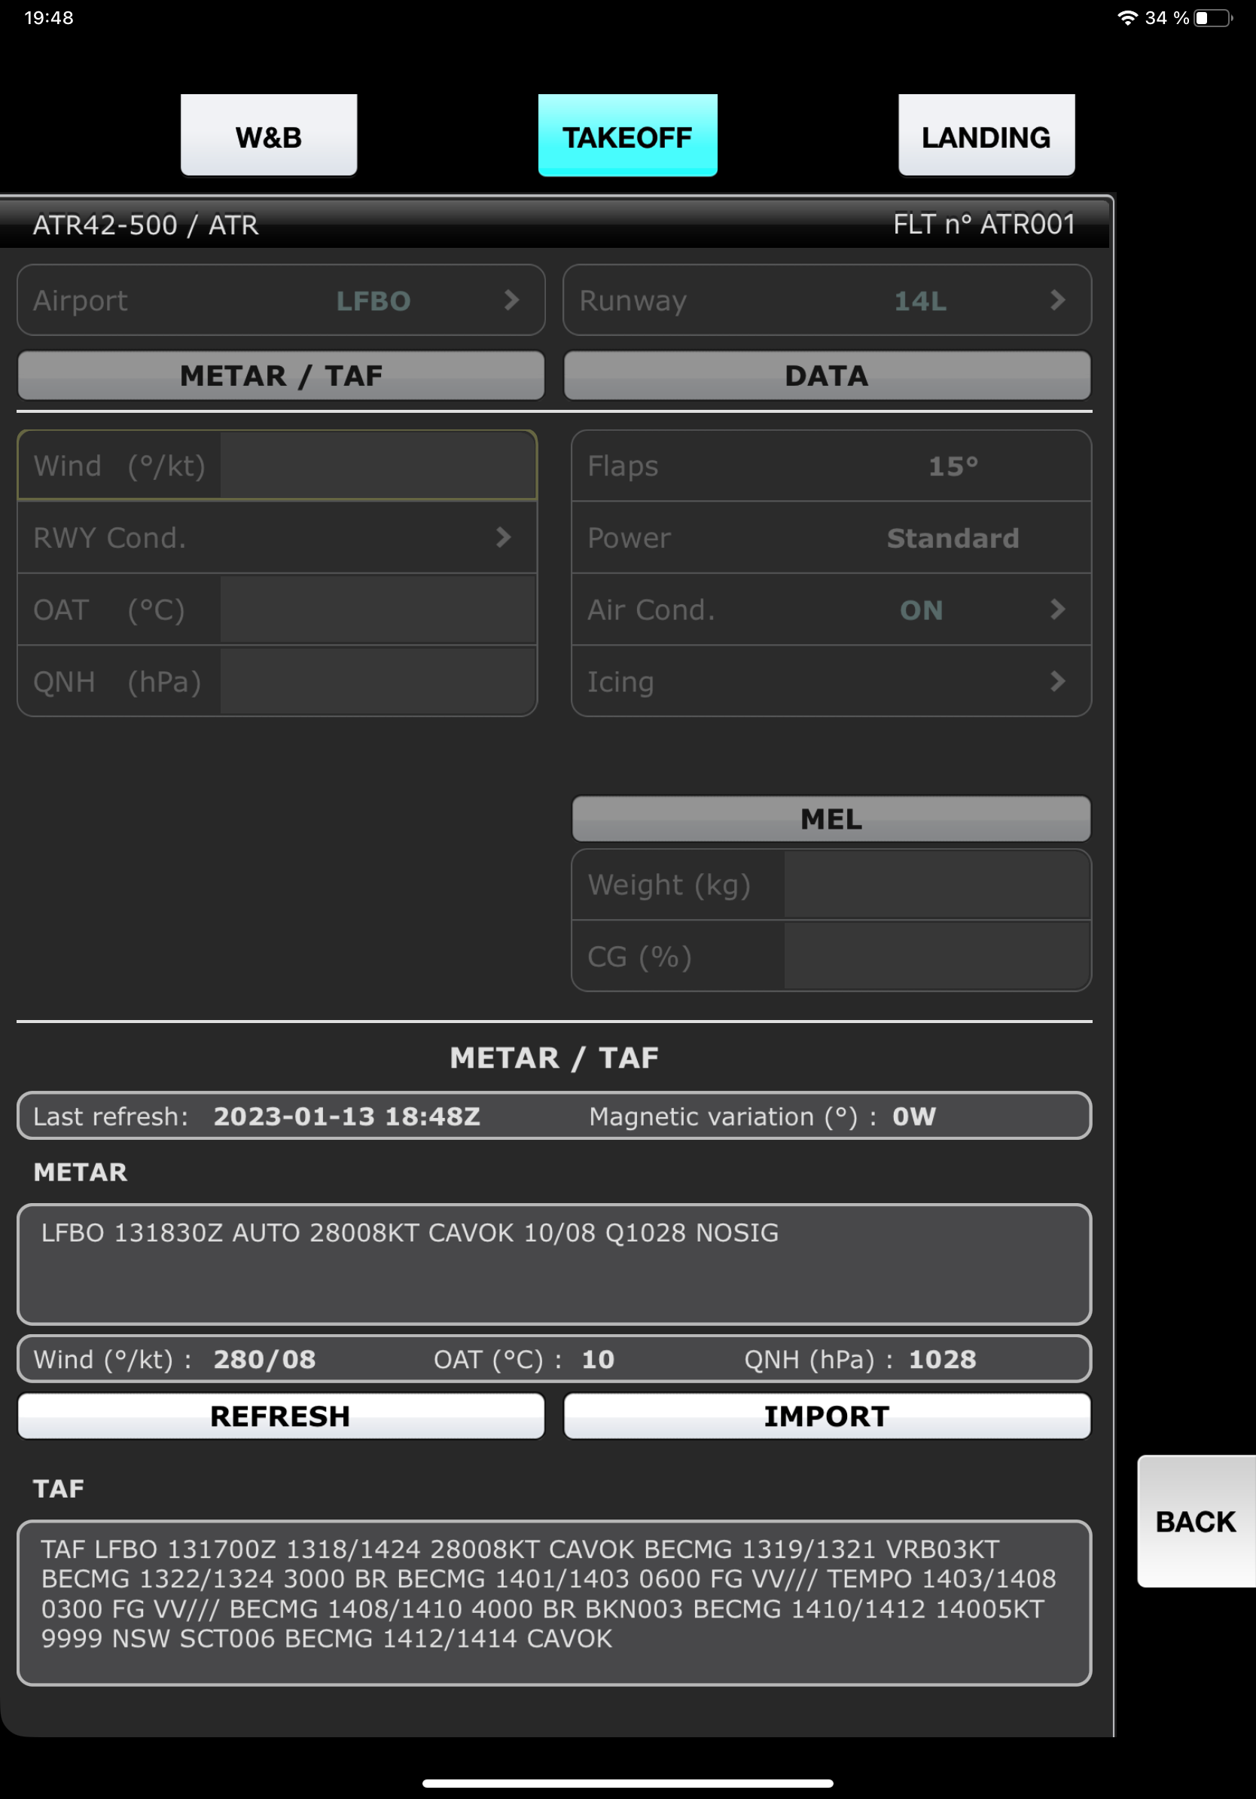1256x1799 pixels.
Task: Tap the QNH (hPa) input field
Action: [x=378, y=682]
